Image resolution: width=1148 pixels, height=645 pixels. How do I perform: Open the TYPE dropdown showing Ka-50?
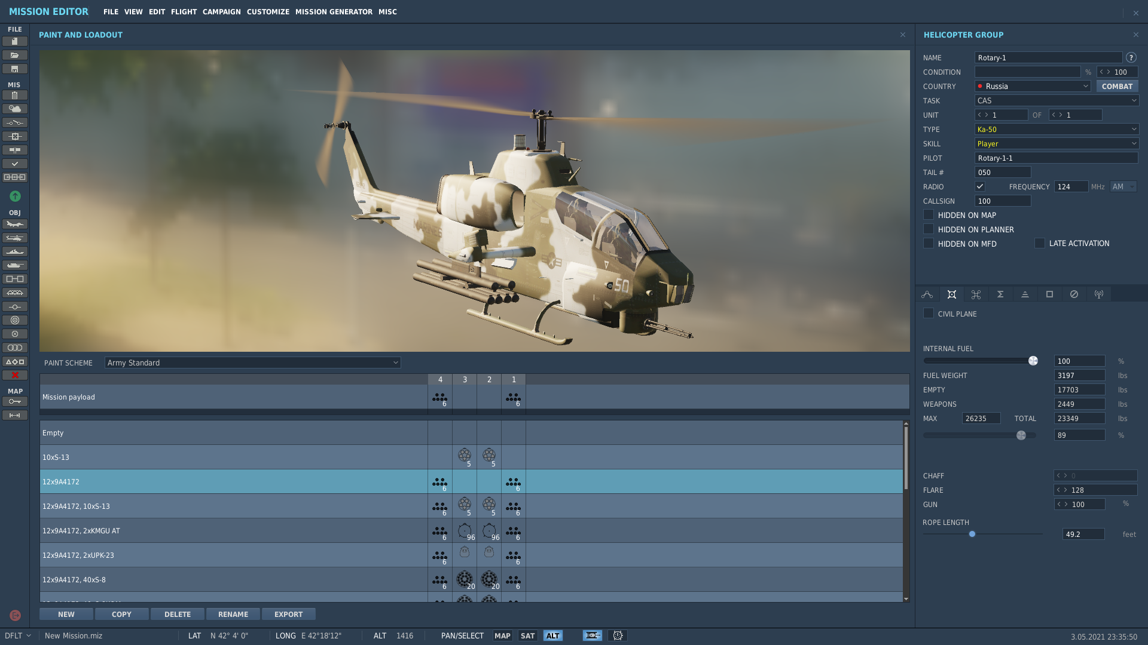click(x=1057, y=129)
